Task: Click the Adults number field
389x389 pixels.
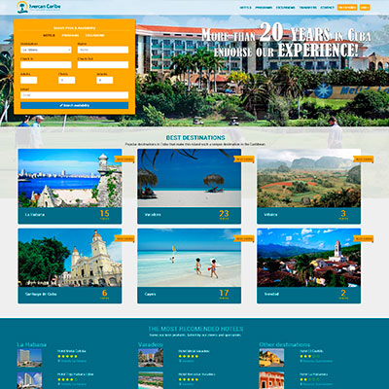Action: [x=29, y=80]
